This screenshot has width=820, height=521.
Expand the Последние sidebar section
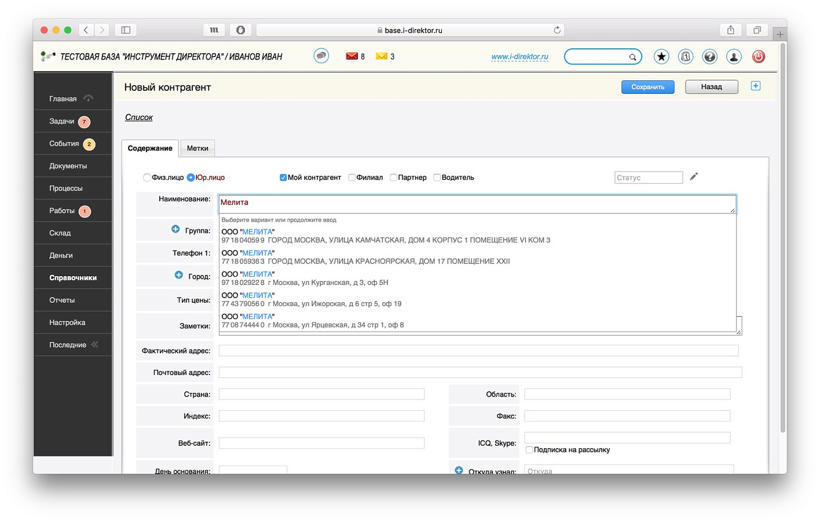(73, 345)
